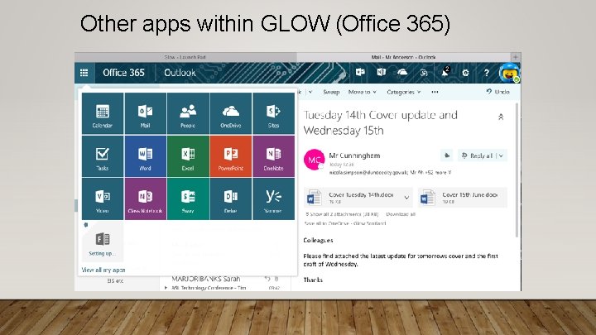Open the Delve app tile
The image size is (596, 335).
(231, 199)
